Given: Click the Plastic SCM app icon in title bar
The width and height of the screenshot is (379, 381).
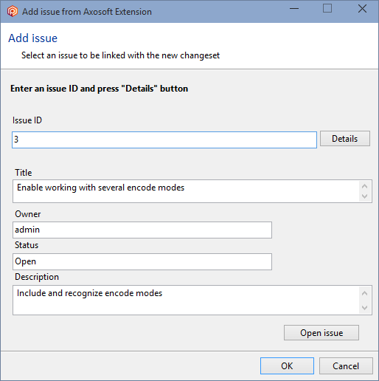Looking at the screenshot, I should point(13,11).
